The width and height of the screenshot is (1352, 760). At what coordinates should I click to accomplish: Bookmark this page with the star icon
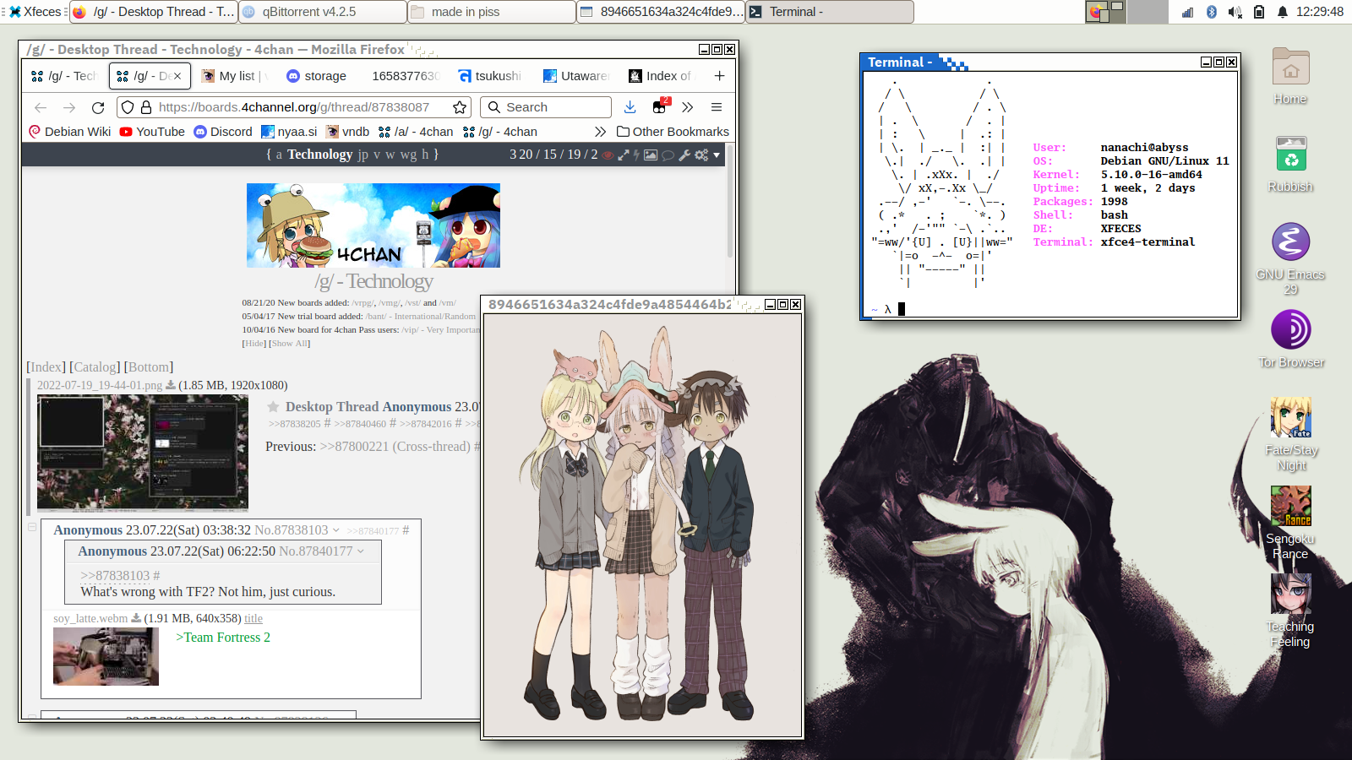point(460,107)
